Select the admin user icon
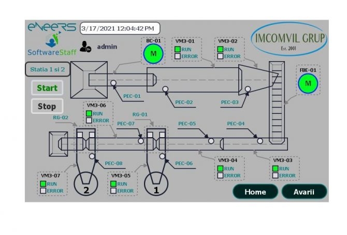This screenshot has height=235, width=347. pyautogui.click(x=86, y=47)
